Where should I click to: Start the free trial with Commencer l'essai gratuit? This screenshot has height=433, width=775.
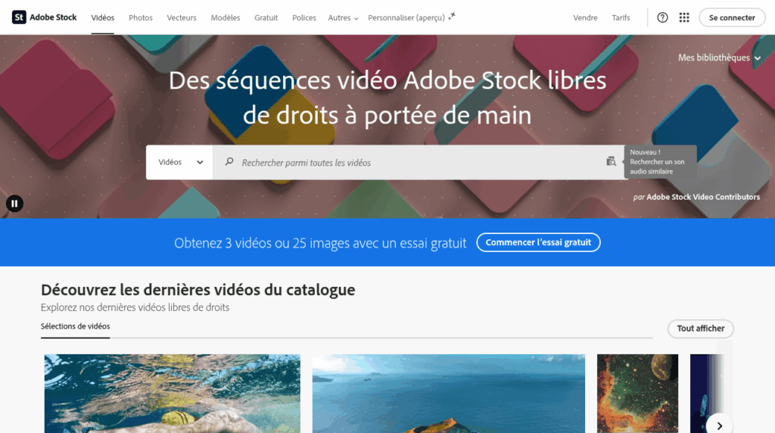(538, 242)
